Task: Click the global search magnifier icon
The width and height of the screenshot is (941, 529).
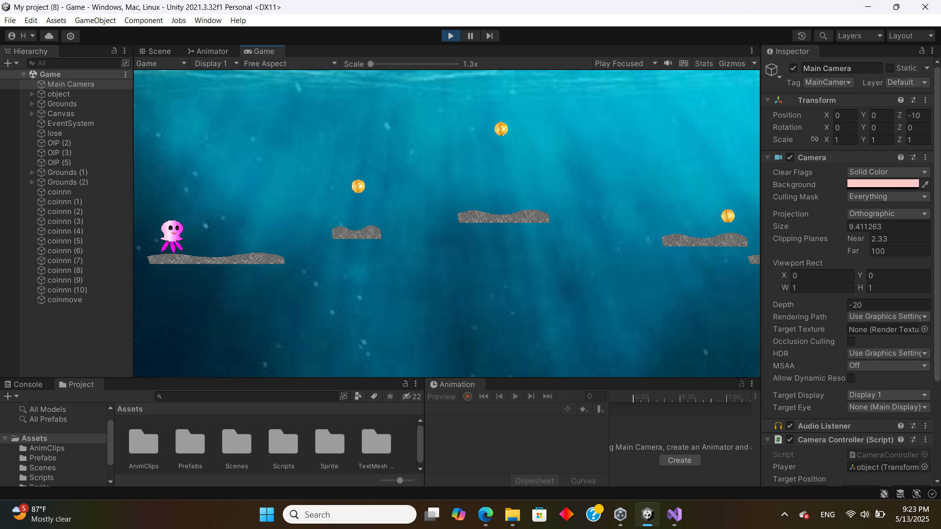Action: (823, 36)
